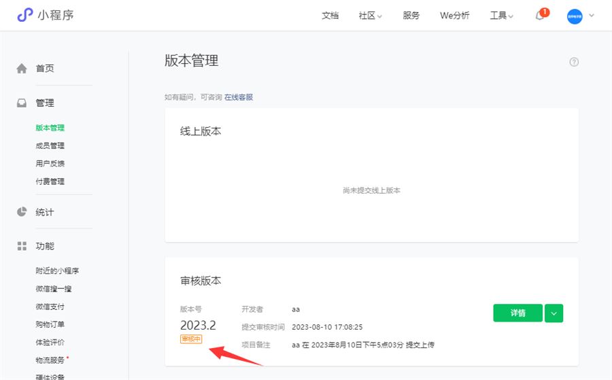Image resolution: width=612 pixels, height=380 pixels.
Task: Expand the 工具 dropdown menu
Action: [501, 16]
